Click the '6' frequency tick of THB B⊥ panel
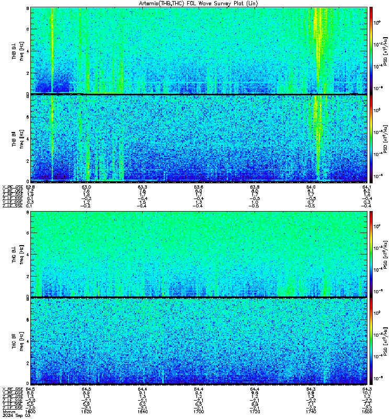392x419 pixels. [x=28, y=29]
